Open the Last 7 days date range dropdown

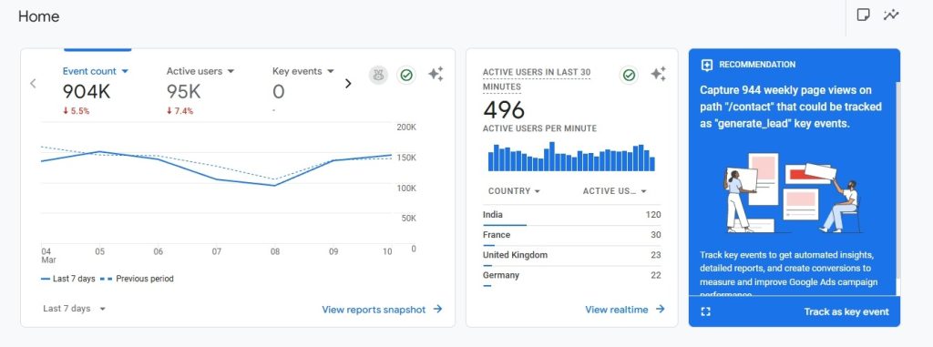[75, 309]
